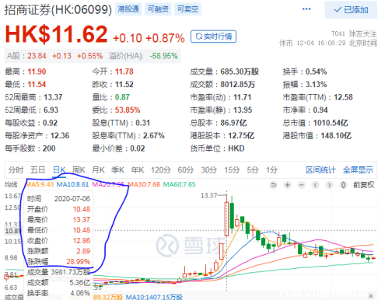
Task: Select the 日K tab
Action: [59, 170]
